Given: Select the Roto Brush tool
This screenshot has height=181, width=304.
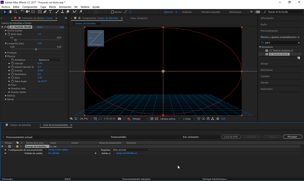Looking at the screenshot, I should (x=74, y=12).
